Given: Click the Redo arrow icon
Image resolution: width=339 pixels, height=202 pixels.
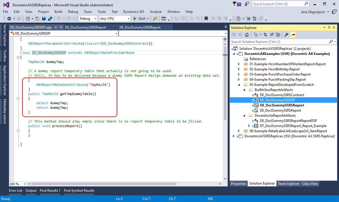Looking at the screenshot, I should pyautogui.click(x=69, y=19).
